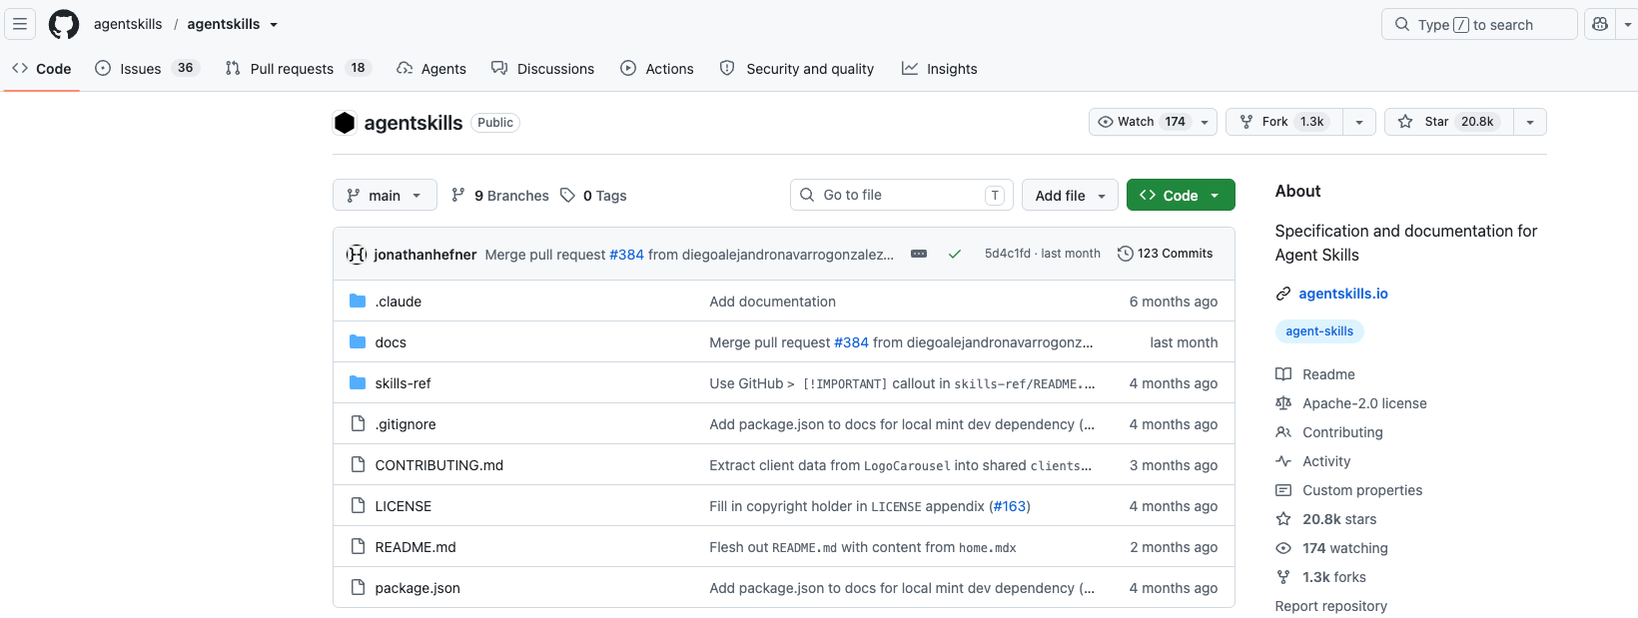Image resolution: width=1638 pixels, height=618 pixels.
Task: Focus the 'Type / to search' box
Action: tap(1479, 24)
